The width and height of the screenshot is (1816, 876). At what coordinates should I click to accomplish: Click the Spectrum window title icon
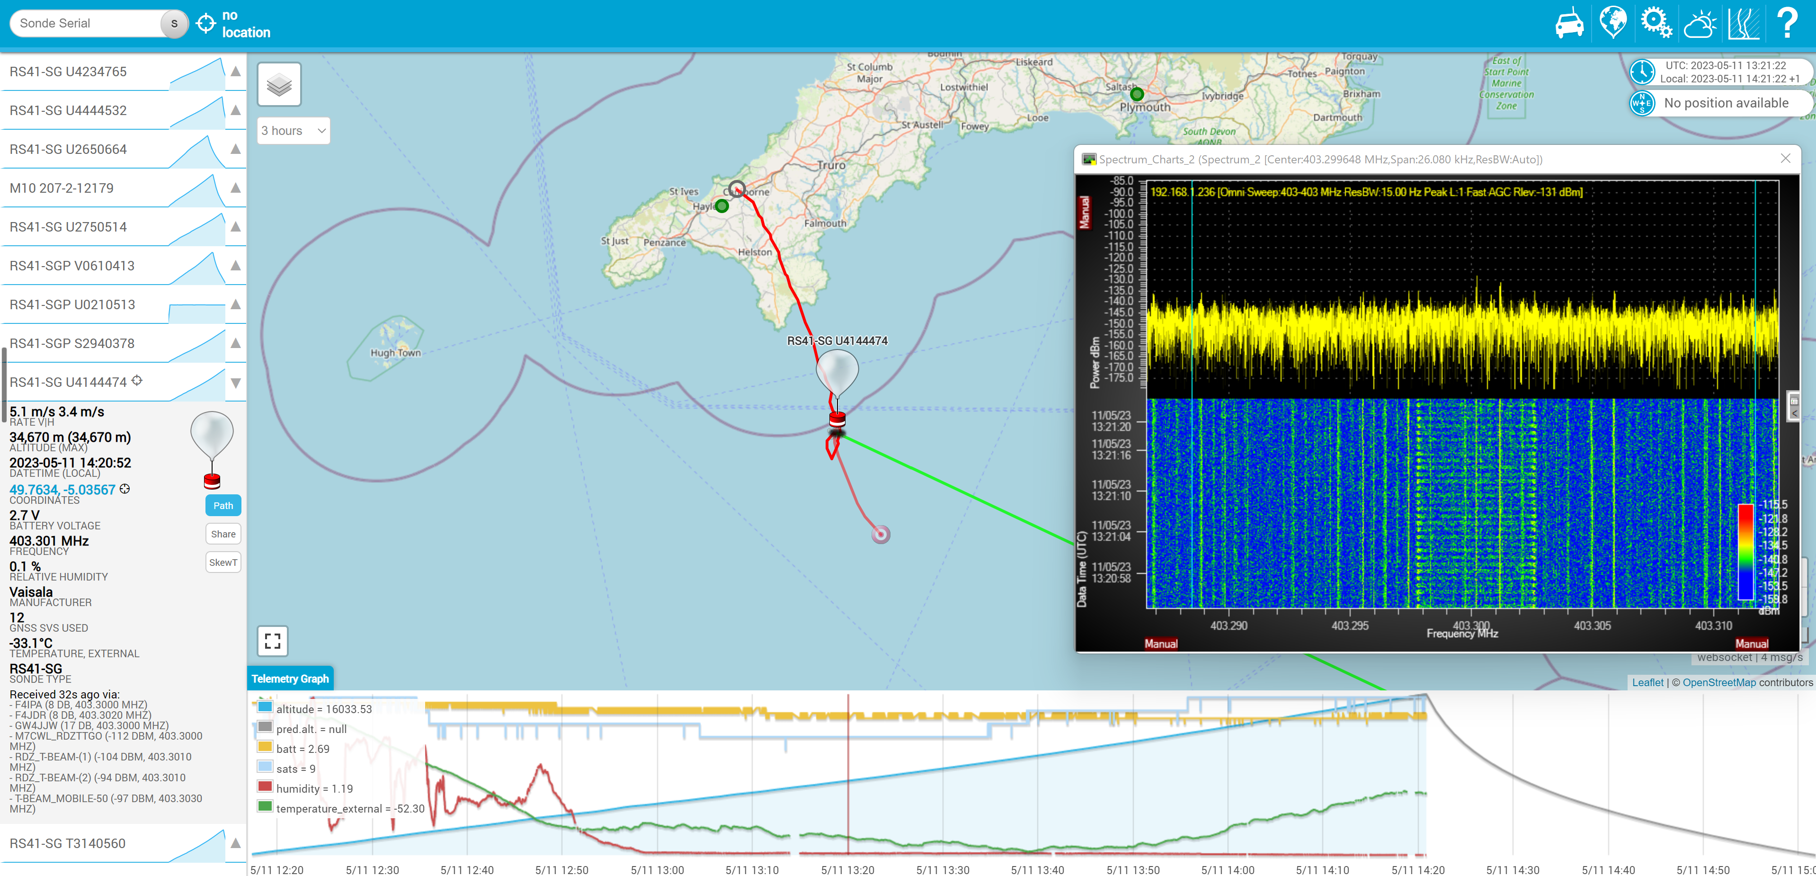coord(1089,160)
